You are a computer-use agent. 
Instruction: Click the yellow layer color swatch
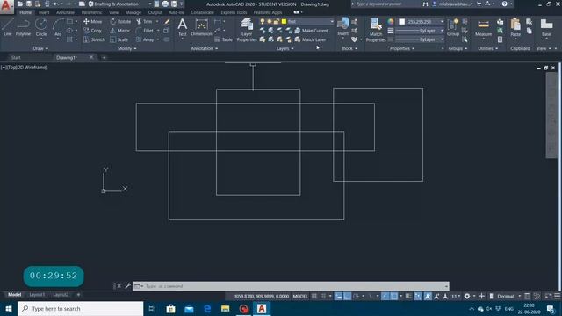point(284,21)
